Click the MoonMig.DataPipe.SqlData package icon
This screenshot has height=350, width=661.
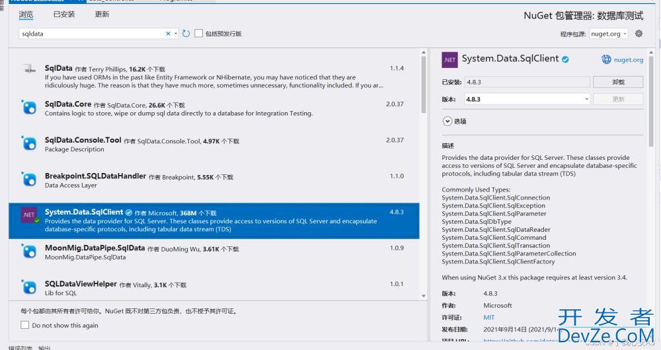[29, 251]
